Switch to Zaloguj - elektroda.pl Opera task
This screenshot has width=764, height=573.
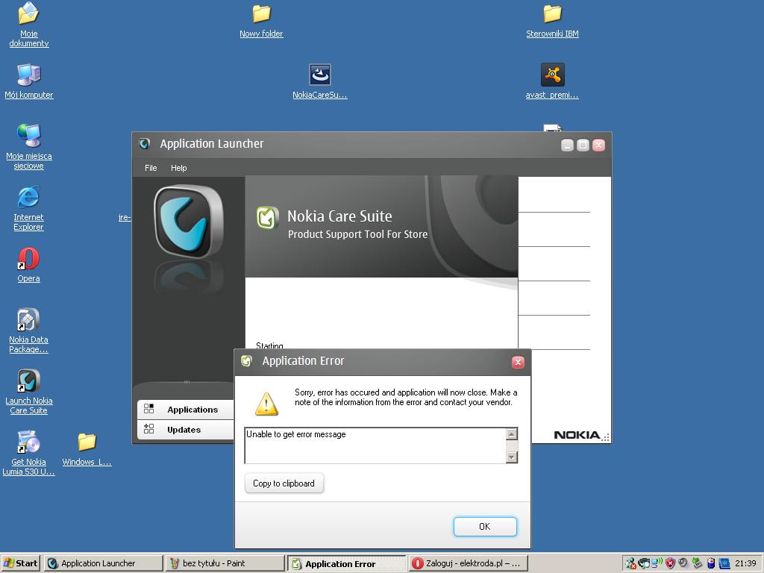coord(468,563)
